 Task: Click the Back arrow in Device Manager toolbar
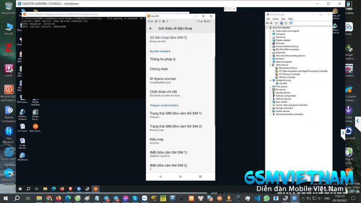tap(267, 23)
